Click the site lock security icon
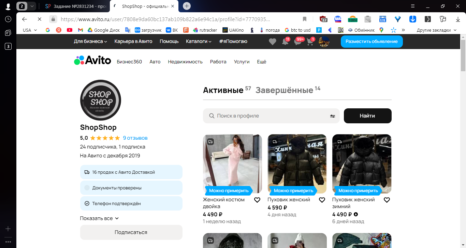The height and width of the screenshot is (248, 466). point(53,19)
